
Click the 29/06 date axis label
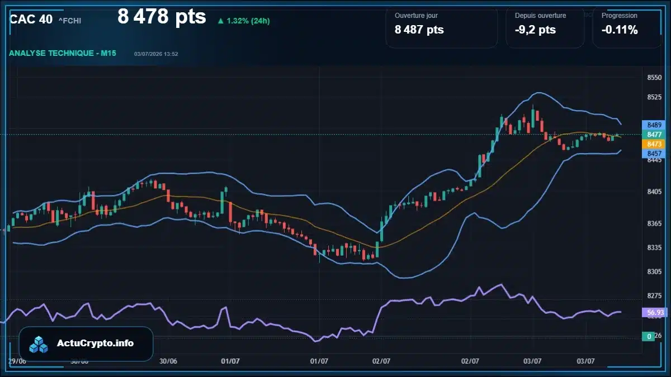pyautogui.click(x=17, y=361)
